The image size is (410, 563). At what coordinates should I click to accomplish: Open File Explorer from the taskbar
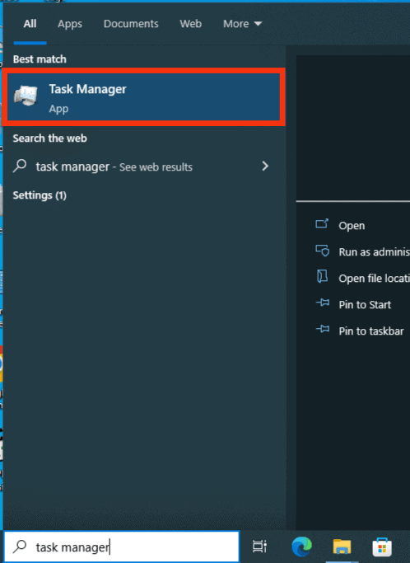(x=342, y=547)
